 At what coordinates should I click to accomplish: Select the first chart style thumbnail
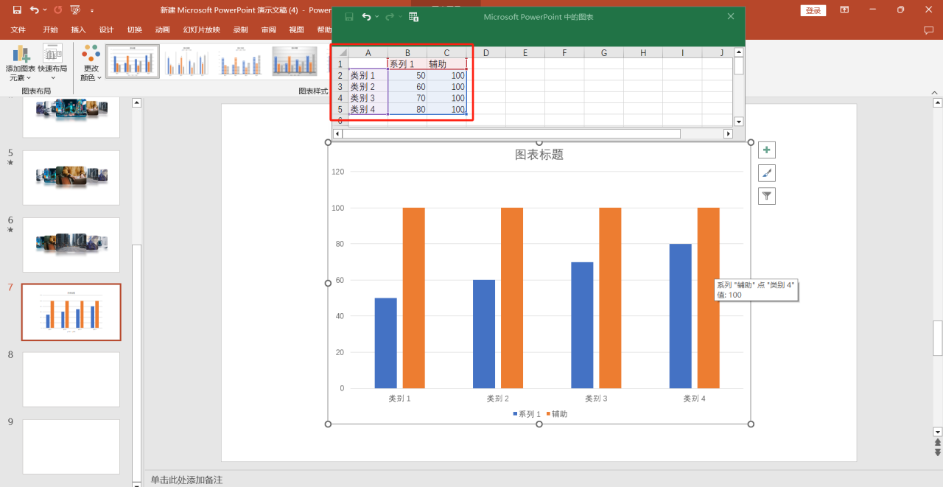pos(132,63)
